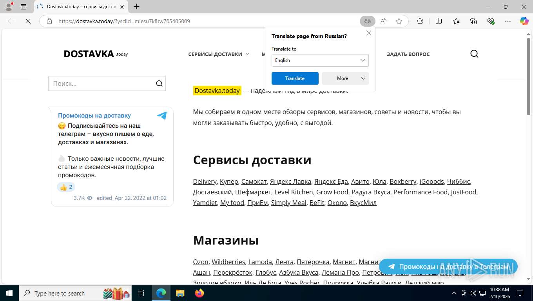Click the blue Translate button
Screen dimensions: 533x301
[295, 78]
